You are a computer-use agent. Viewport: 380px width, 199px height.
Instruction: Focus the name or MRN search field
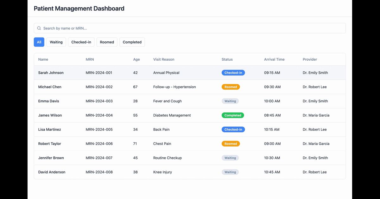(190, 28)
